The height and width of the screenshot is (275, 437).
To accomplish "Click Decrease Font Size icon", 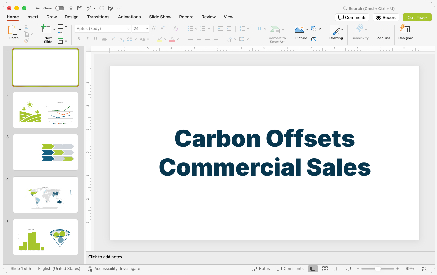I will (162, 29).
